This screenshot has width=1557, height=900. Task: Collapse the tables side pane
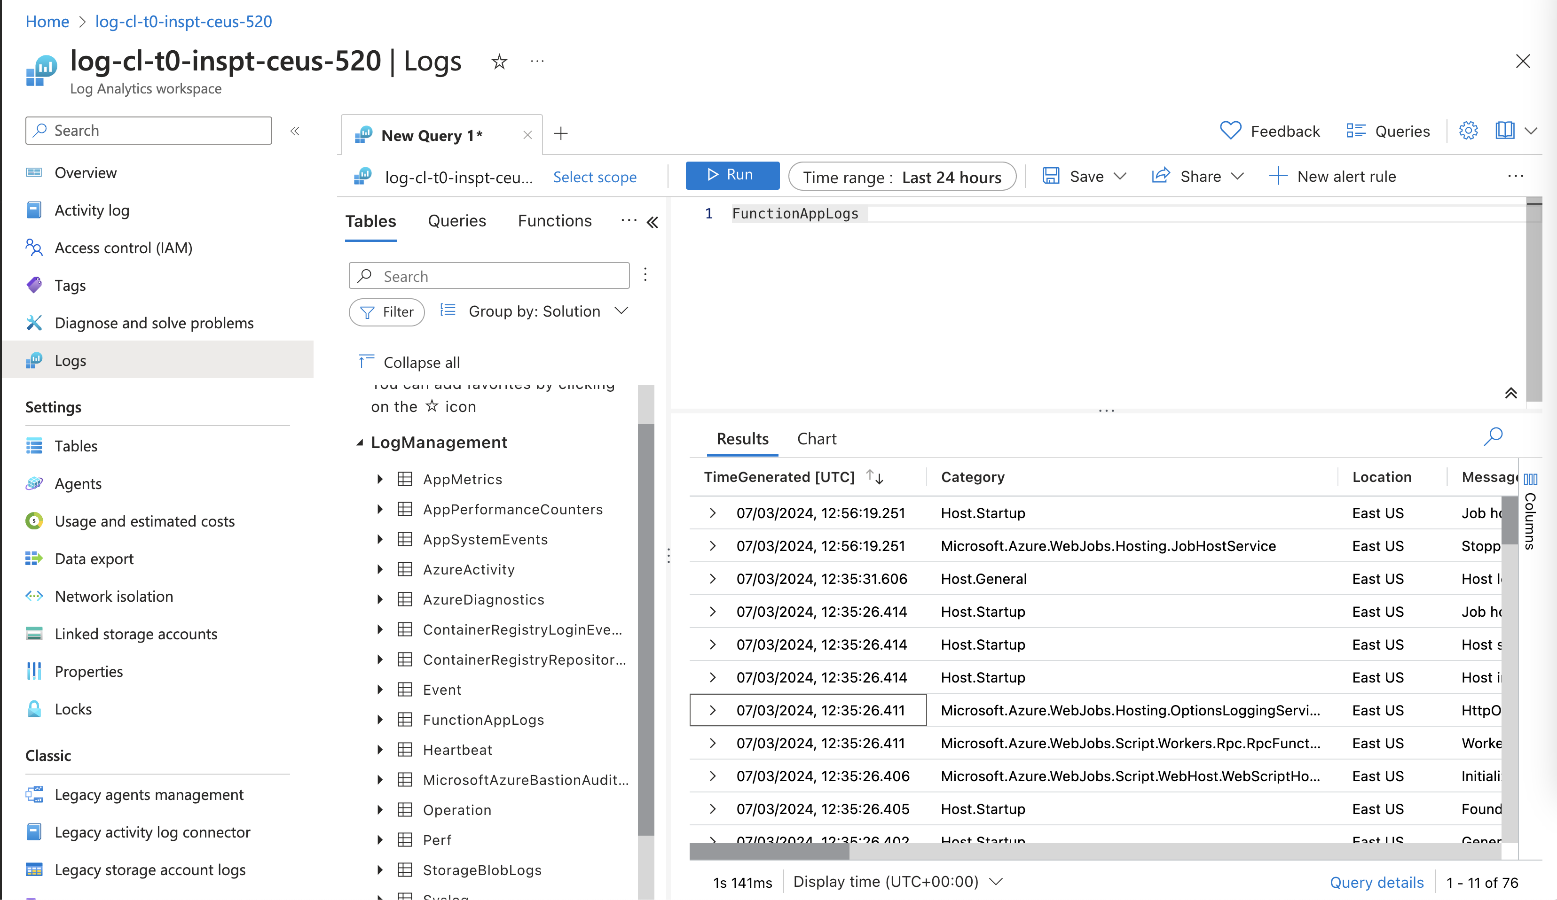pos(653,222)
